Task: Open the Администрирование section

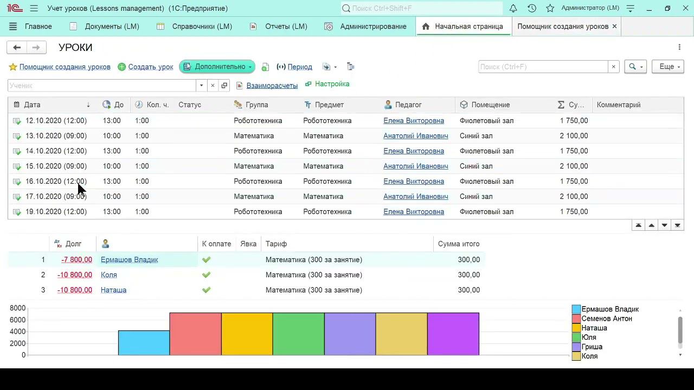Action: (x=365, y=27)
